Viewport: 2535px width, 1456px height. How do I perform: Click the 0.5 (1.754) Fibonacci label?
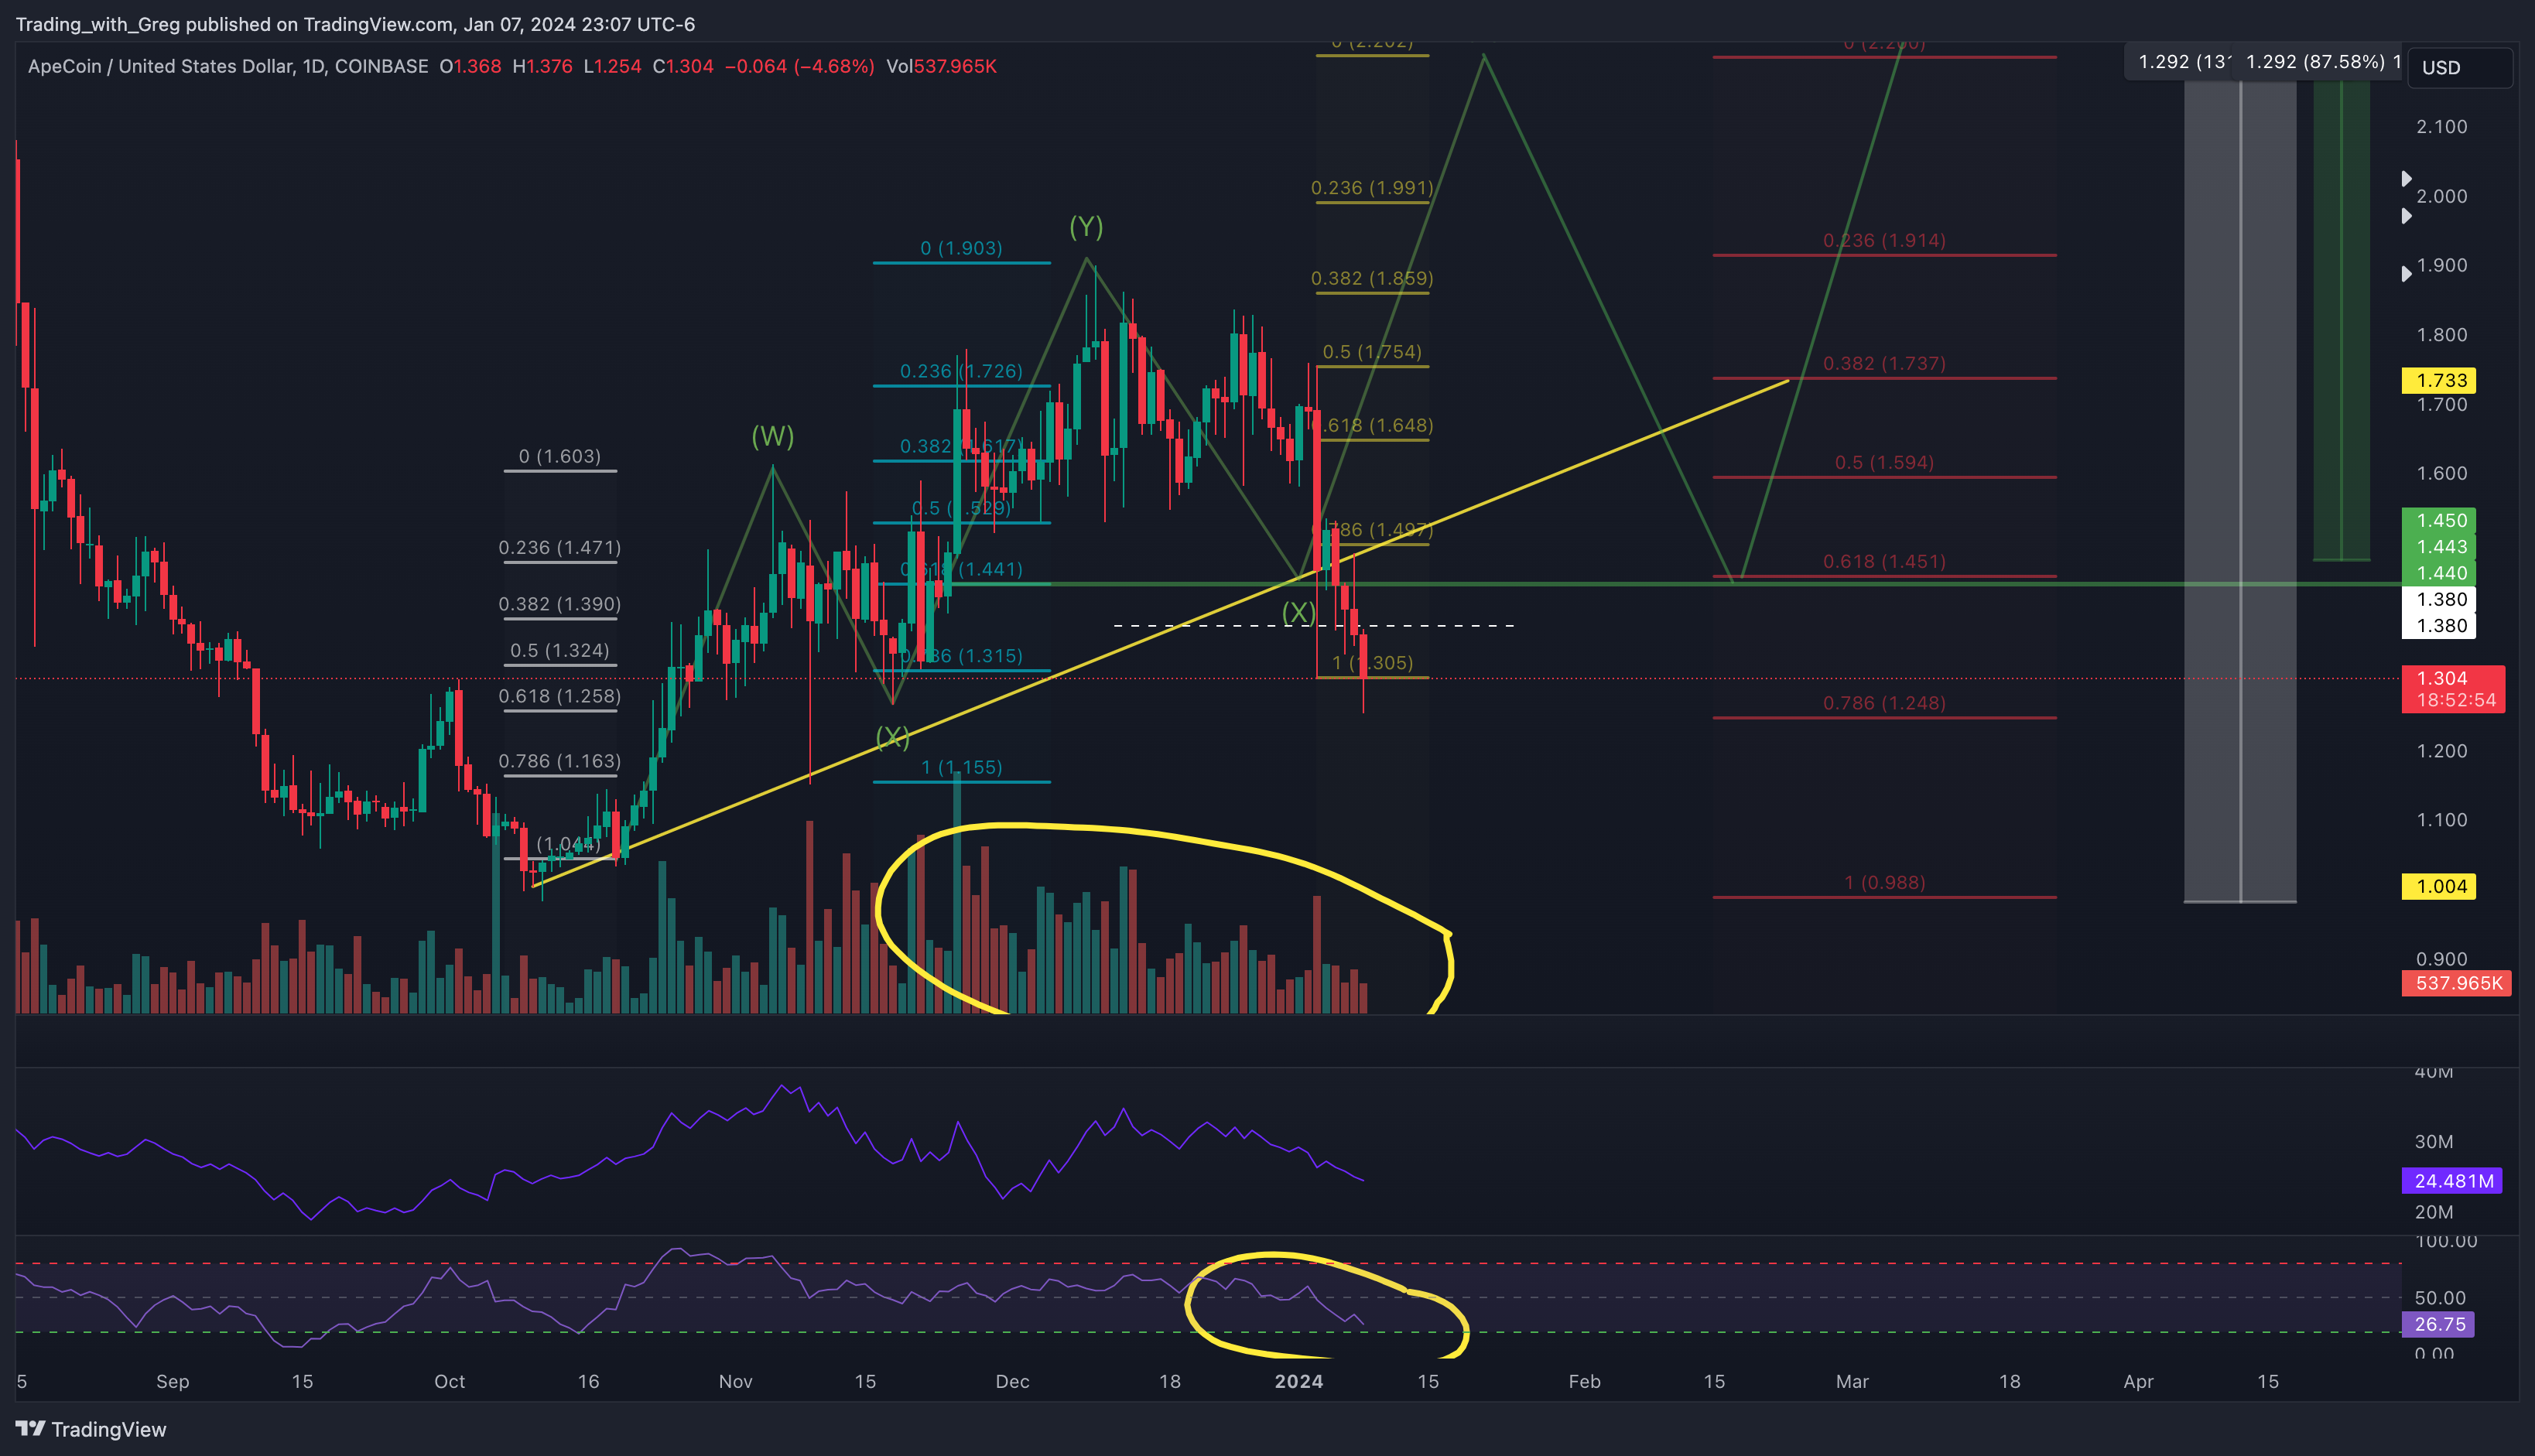coord(1372,352)
